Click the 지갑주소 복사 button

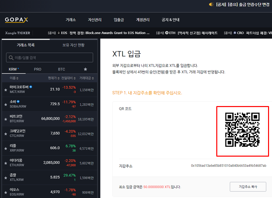tap(248, 187)
